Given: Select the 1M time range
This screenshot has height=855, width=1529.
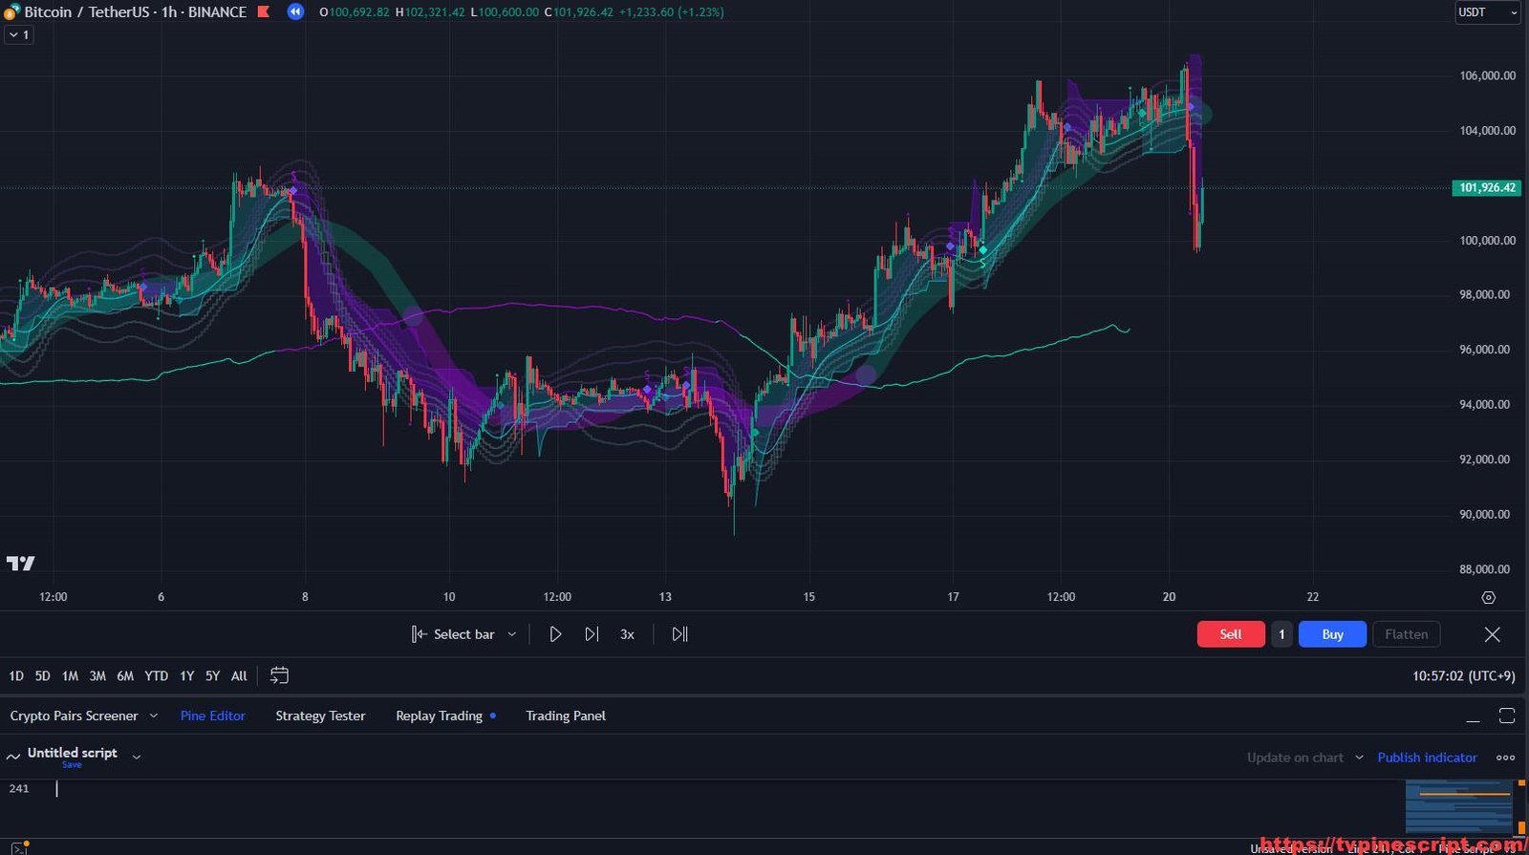Looking at the screenshot, I should tap(70, 675).
